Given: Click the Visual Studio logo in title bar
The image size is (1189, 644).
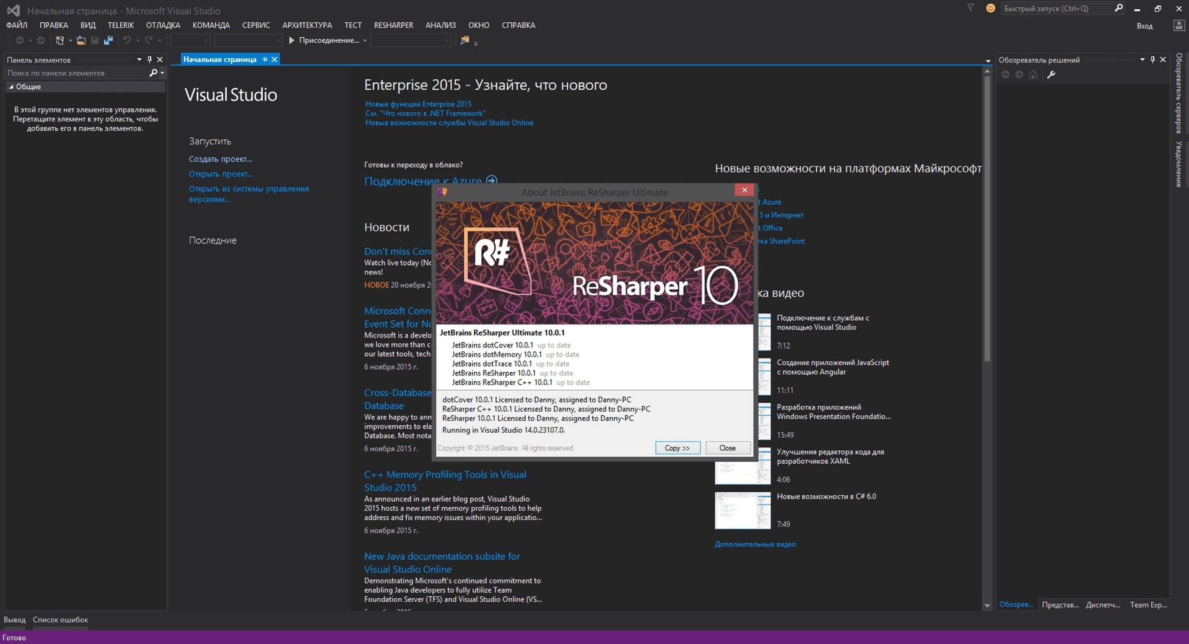Looking at the screenshot, I should 13,11.
